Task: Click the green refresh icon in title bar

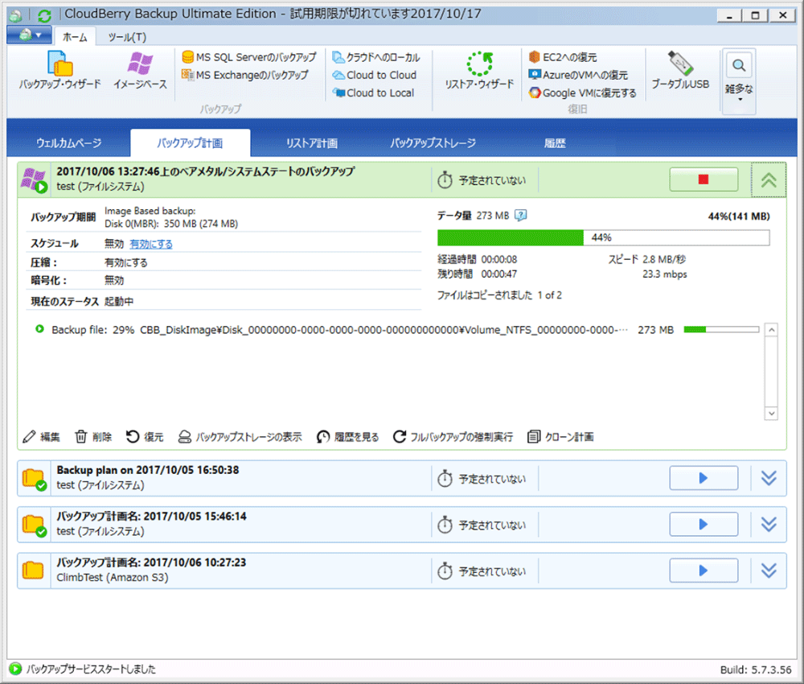Action: (x=44, y=15)
